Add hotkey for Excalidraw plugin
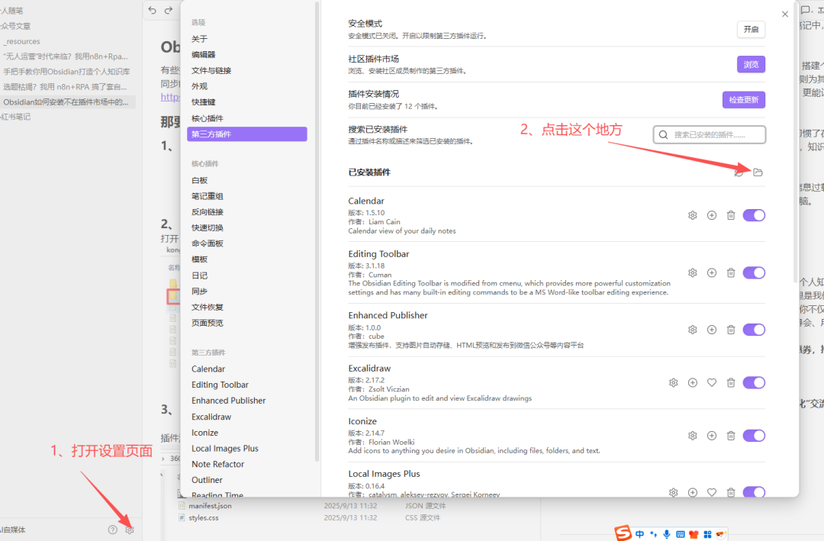Viewport: 824px width, 541px height. pos(693,383)
